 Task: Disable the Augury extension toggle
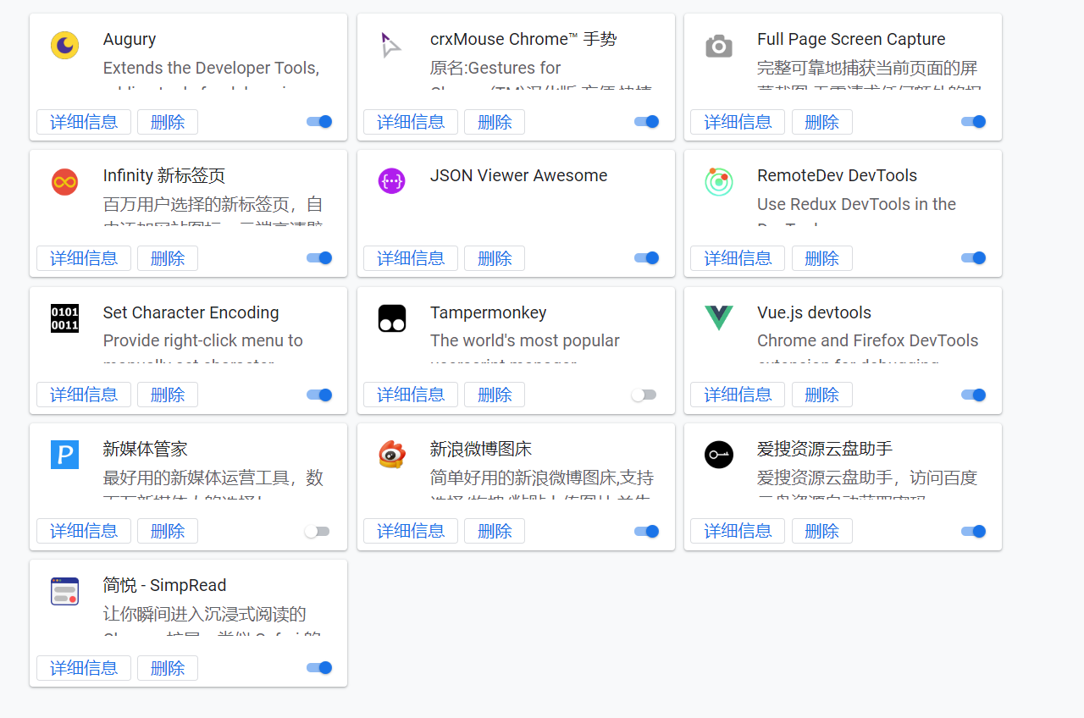[x=319, y=121]
